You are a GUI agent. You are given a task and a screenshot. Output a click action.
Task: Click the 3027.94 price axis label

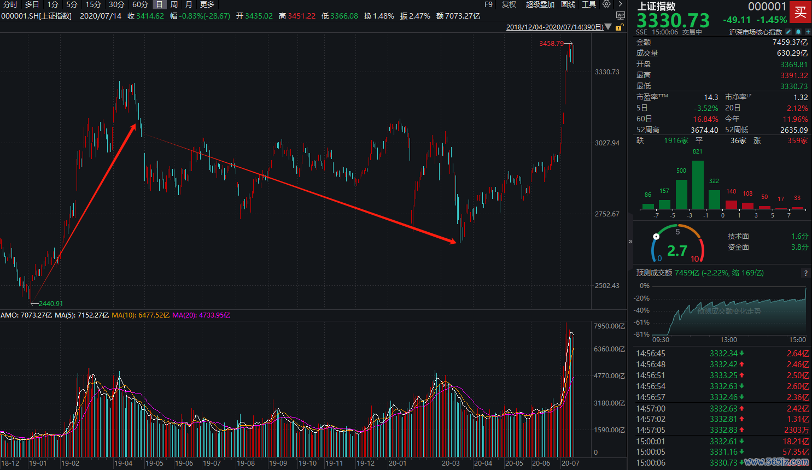[x=607, y=143]
